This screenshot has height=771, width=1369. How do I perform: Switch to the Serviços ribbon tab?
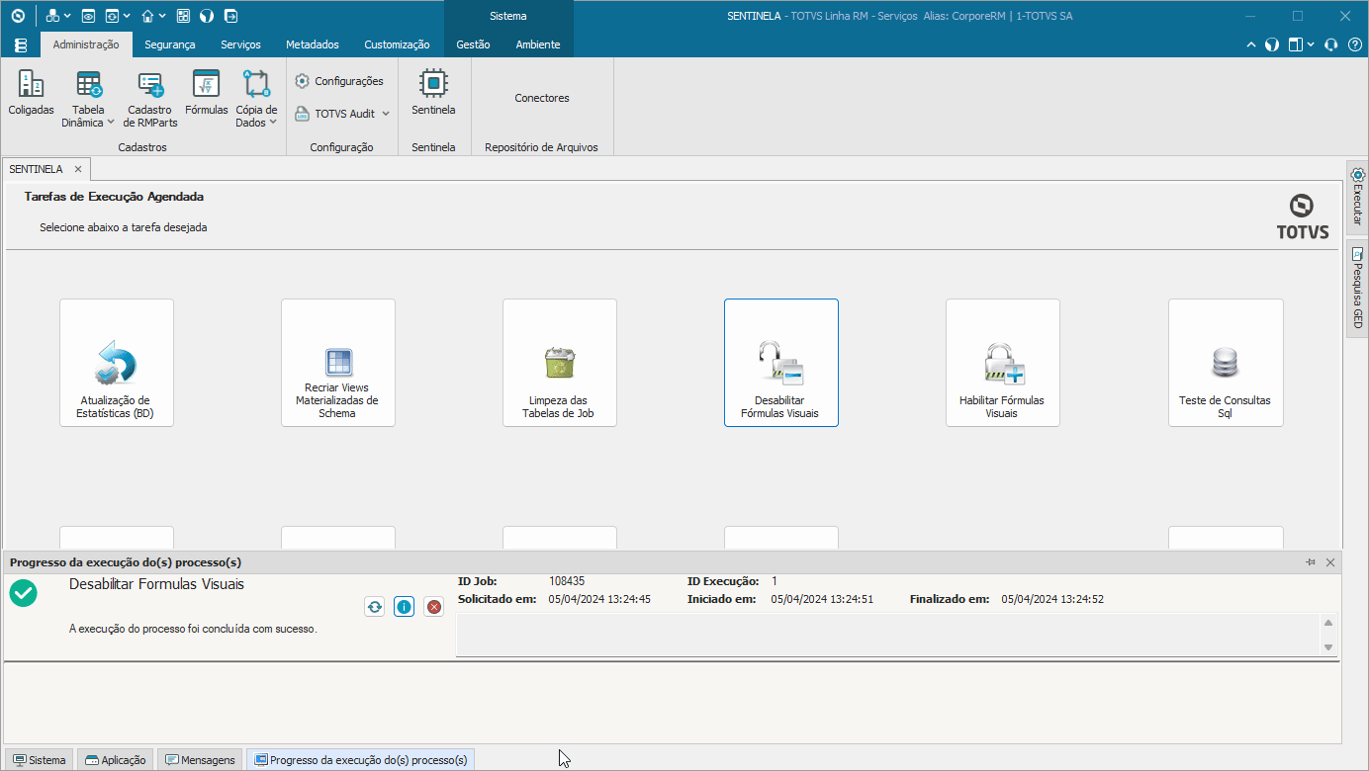[240, 44]
